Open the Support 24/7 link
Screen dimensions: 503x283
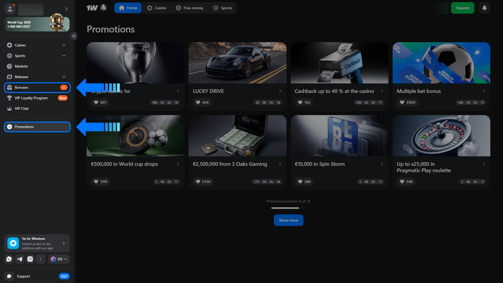(37, 276)
